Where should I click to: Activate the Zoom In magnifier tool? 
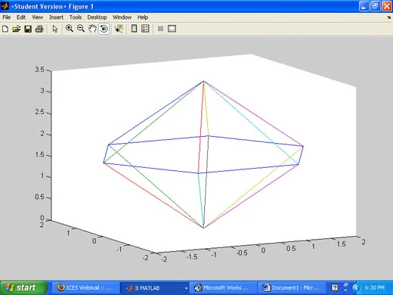pos(70,29)
